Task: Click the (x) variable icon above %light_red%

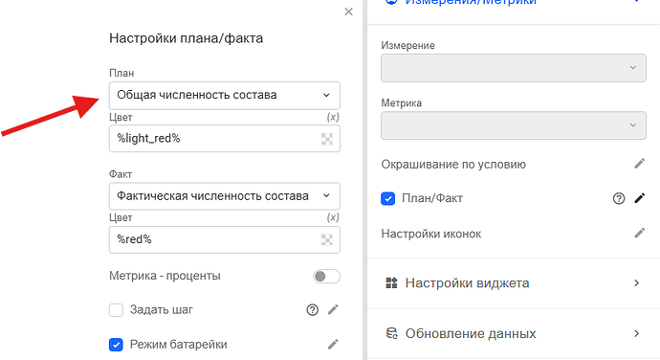Action: click(333, 117)
